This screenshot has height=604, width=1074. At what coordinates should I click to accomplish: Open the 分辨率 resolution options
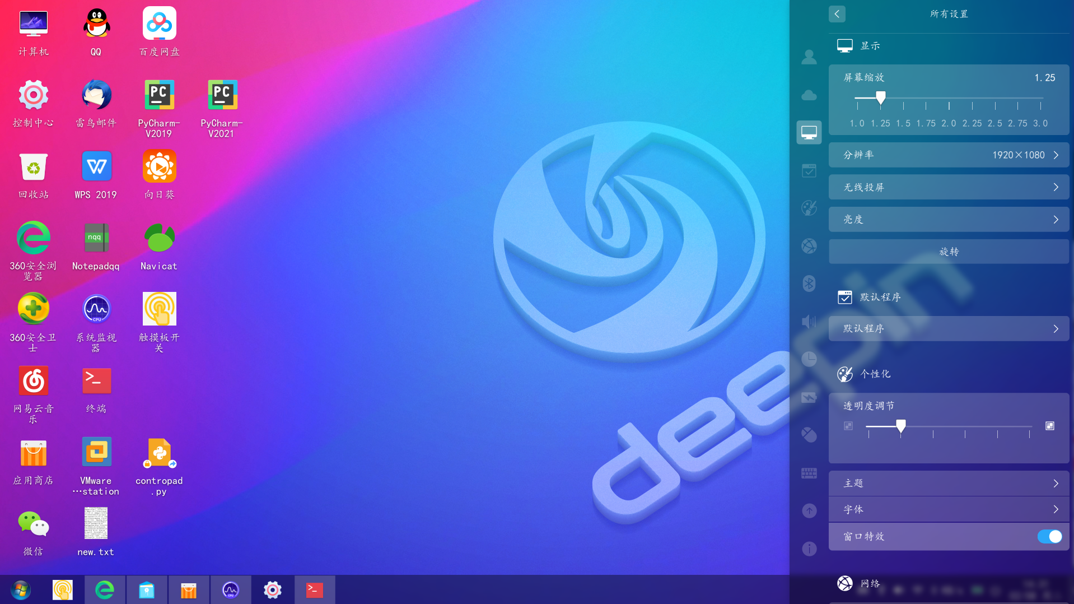[948, 155]
